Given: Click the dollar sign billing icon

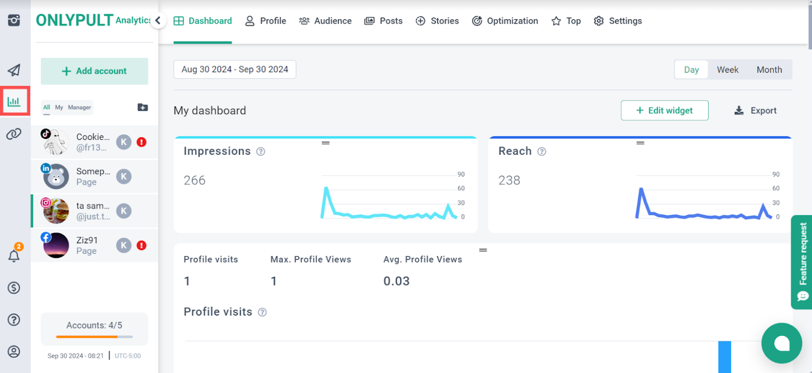Looking at the screenshot, I should click(x=14, y=288).
